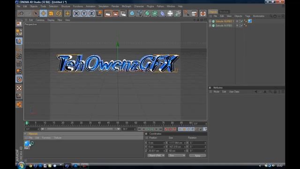Switch to the Structure tab
Image resolution: width=300 pixels, height=169 pixels.
224,12
